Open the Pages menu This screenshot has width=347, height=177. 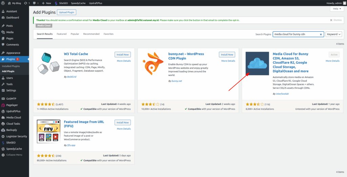(10, 38)
